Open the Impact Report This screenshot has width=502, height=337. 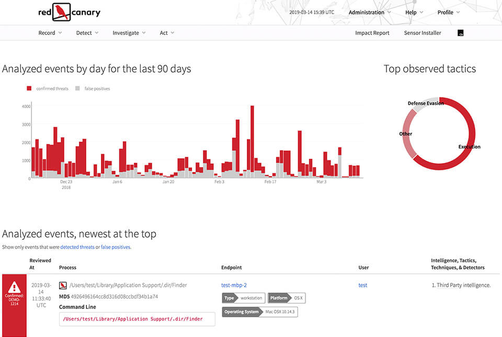click(372, 32)
